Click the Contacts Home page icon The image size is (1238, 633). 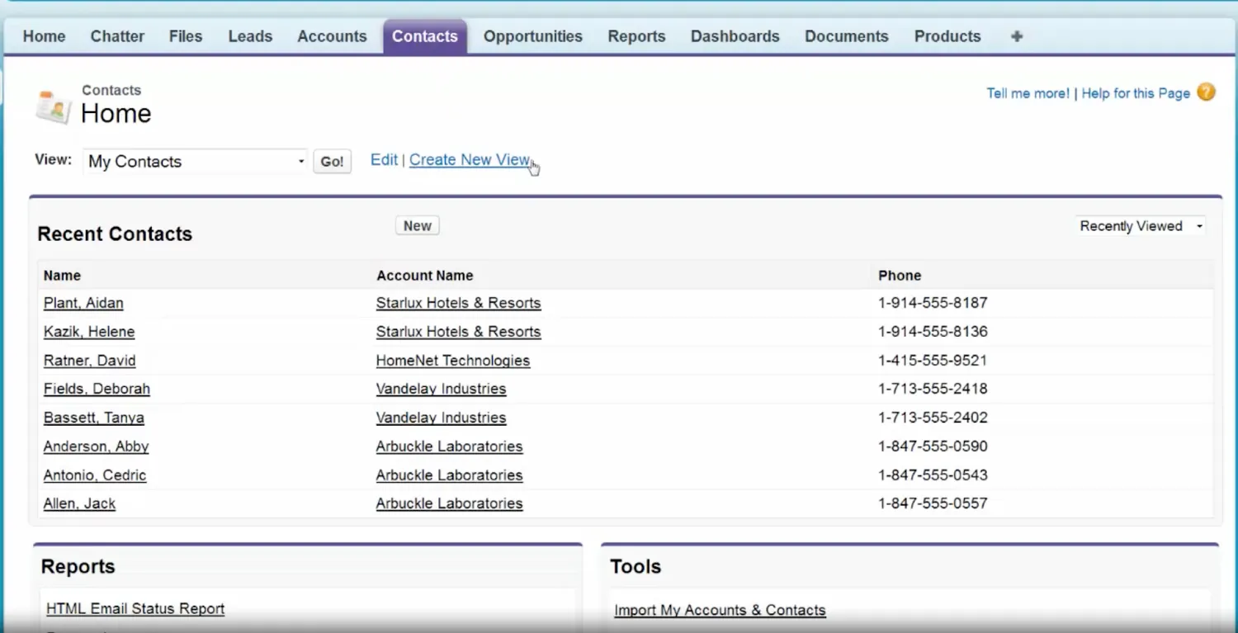(x=54, y=106)
